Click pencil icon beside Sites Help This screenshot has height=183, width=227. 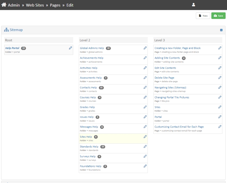pyautogui.click(x=145, y=137)
